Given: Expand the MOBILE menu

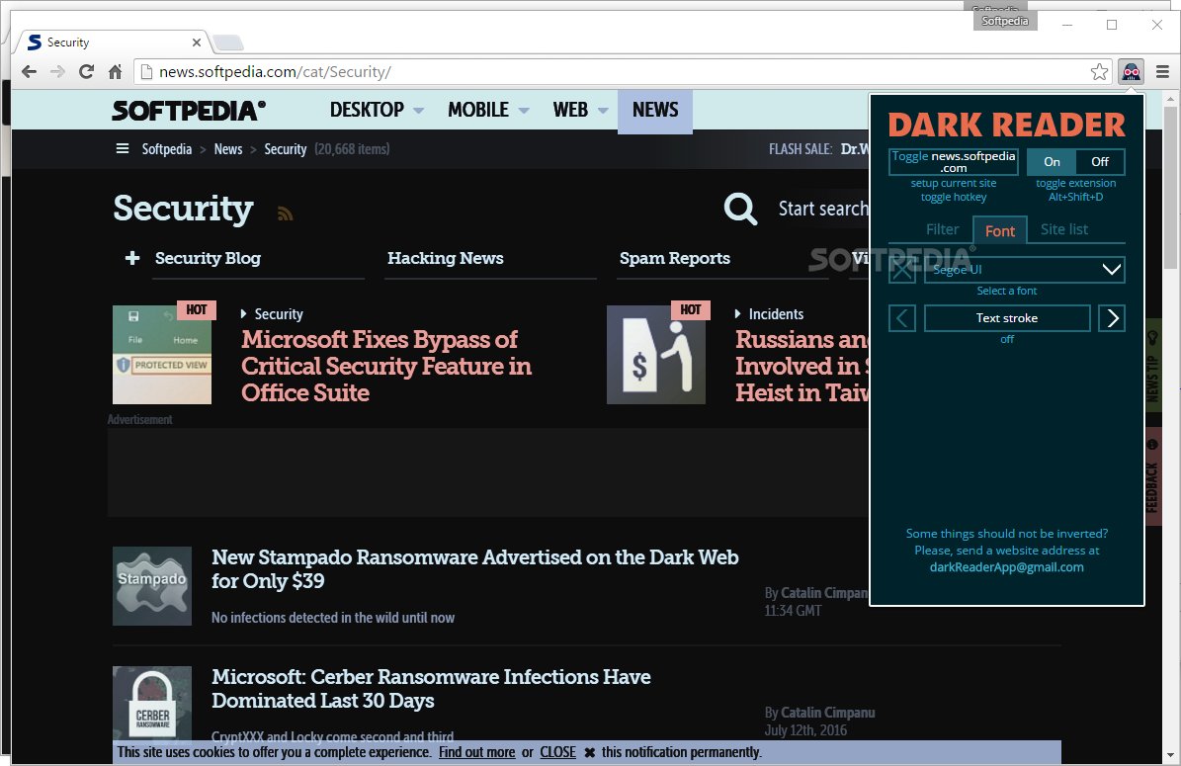Looking at the screenshot, I should [x=488, y=110].
